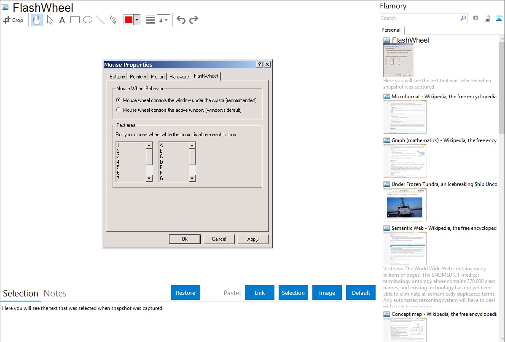Select the straight line drawing tool
Viewport: 505px width, 342px height.
click(x=100, y=20)
